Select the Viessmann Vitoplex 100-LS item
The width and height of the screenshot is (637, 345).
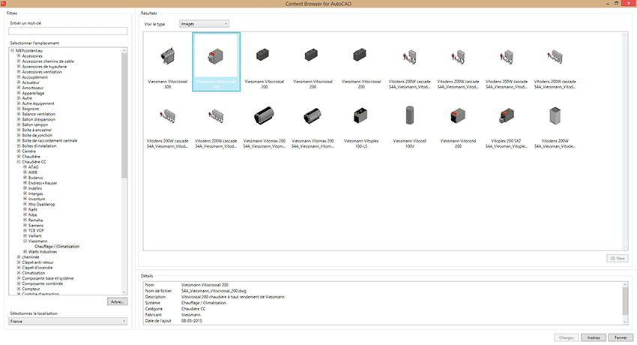pyautogui.click(x=361, y=122)
